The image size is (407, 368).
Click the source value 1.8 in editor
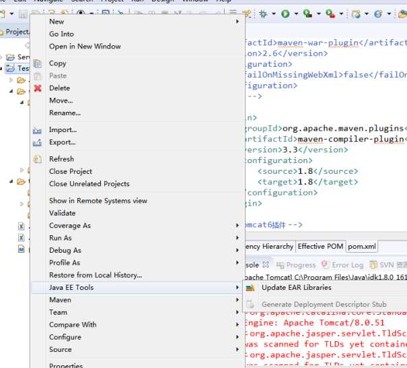click(x=305, y=171)
